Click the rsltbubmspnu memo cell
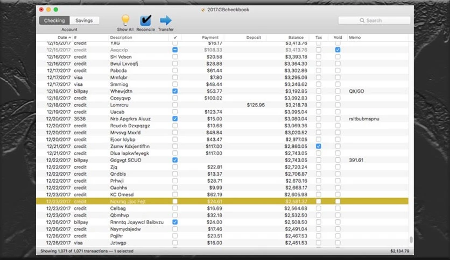The height and width of the screenshot is (260, 450). (364, 119)
